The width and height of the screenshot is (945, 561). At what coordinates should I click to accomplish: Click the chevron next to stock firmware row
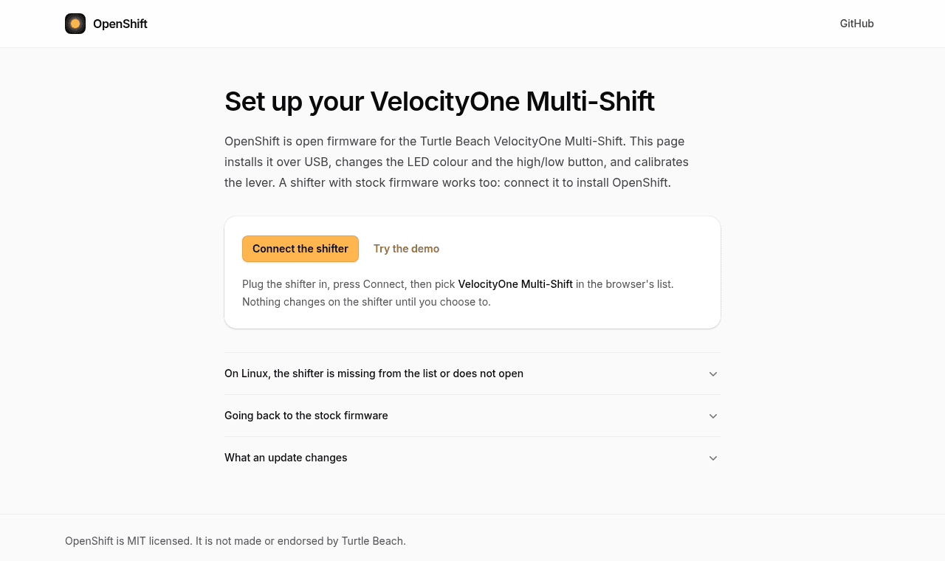(x=713, y=416)
